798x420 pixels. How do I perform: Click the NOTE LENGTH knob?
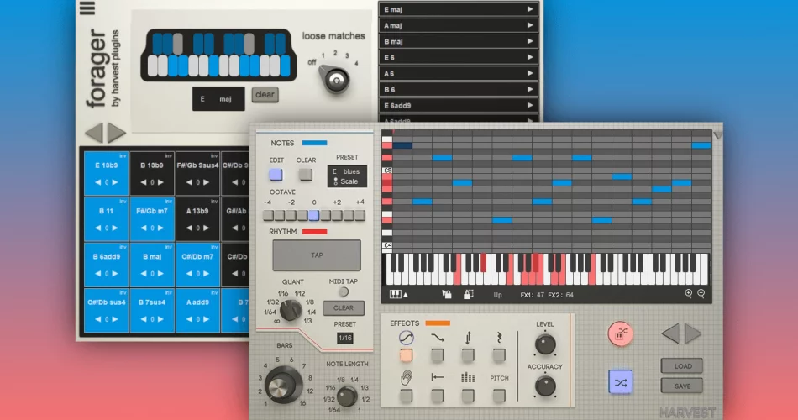(347, 396)
